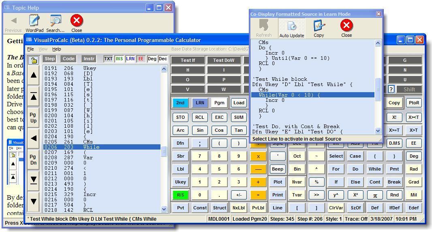Toggle the 2nd function key
The image size is (432, 232).
180,103
